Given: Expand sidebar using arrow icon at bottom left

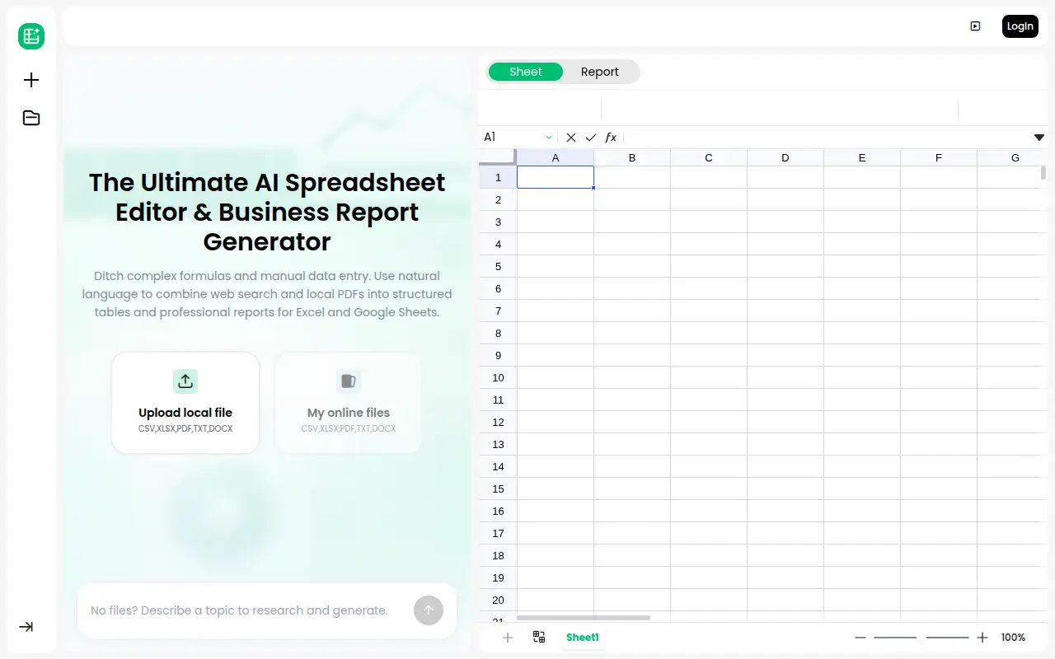Looking at the screenshot, I should 26,627.
